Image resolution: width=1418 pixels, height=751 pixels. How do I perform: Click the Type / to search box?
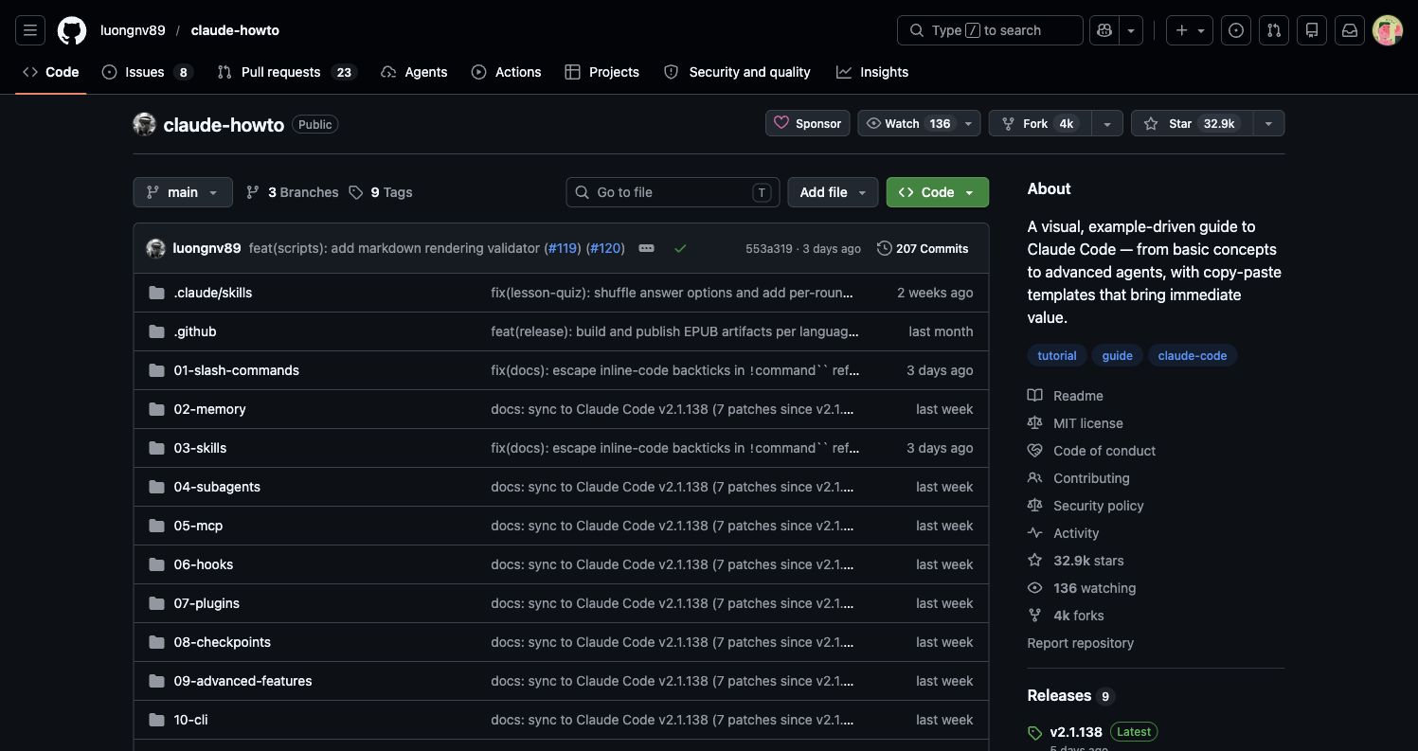tap(990, 30)
